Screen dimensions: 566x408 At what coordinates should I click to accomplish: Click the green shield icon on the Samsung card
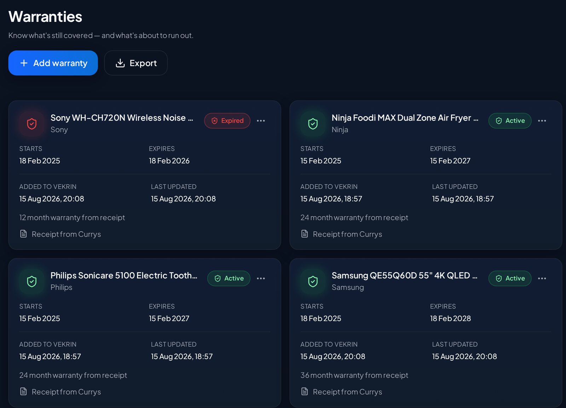coord(313,281)
